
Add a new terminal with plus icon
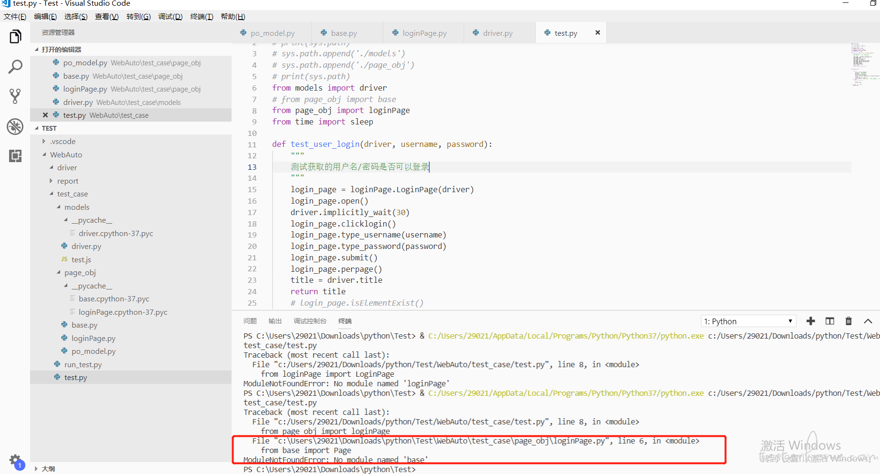(810, 321)
